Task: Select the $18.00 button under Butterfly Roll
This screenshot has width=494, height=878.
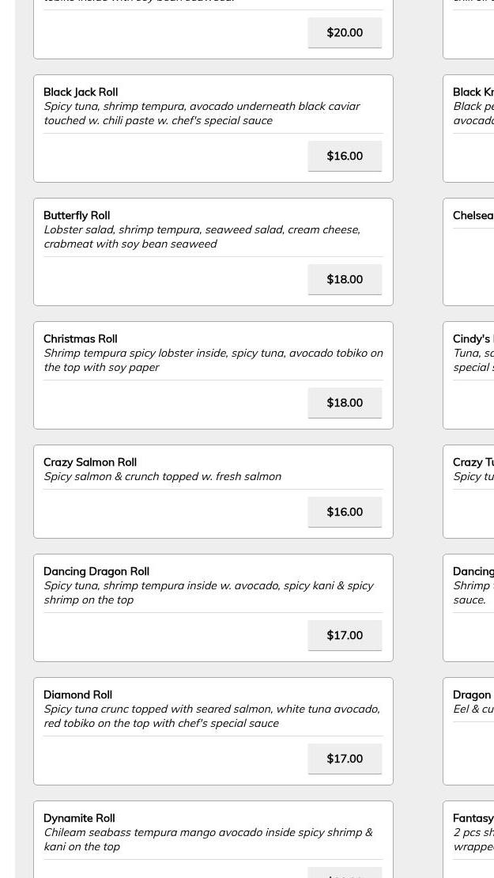Action: [345, 279]
